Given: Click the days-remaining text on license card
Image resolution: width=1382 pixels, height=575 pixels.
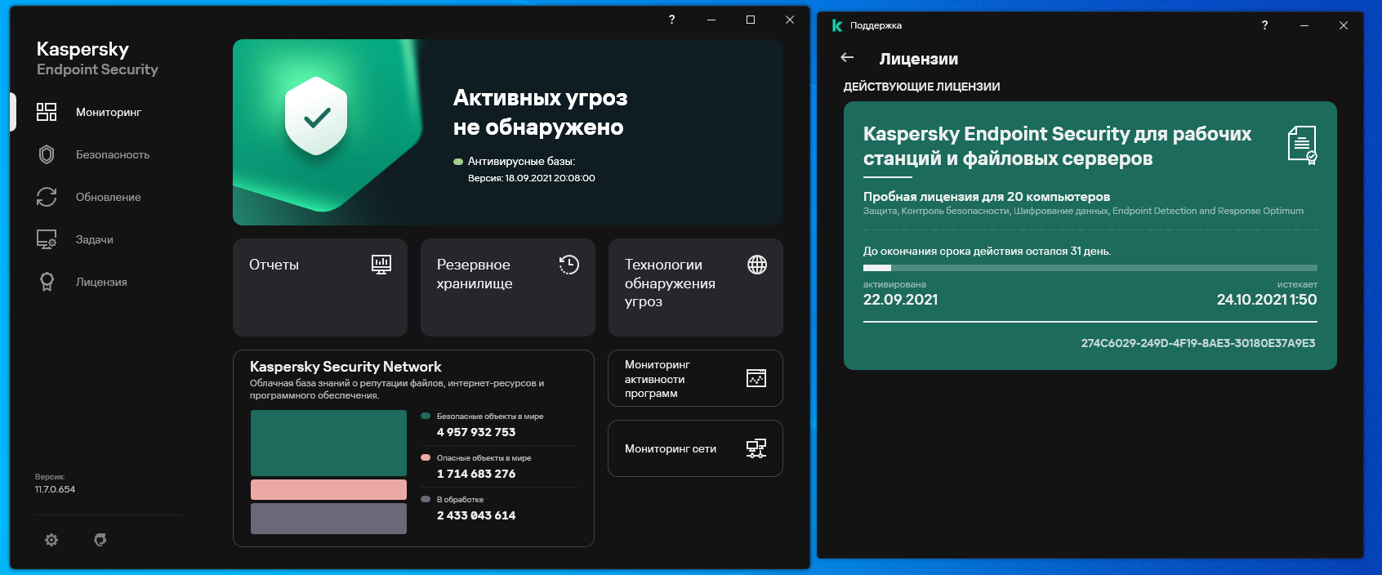Looking at the screenshot, I should click(x=987, y=252).
